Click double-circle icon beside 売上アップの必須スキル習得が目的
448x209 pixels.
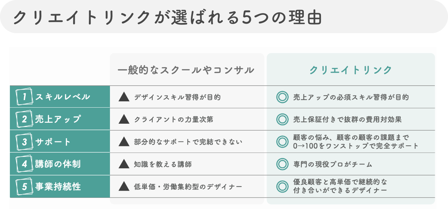pyautogui.click(x=282, y=97)
